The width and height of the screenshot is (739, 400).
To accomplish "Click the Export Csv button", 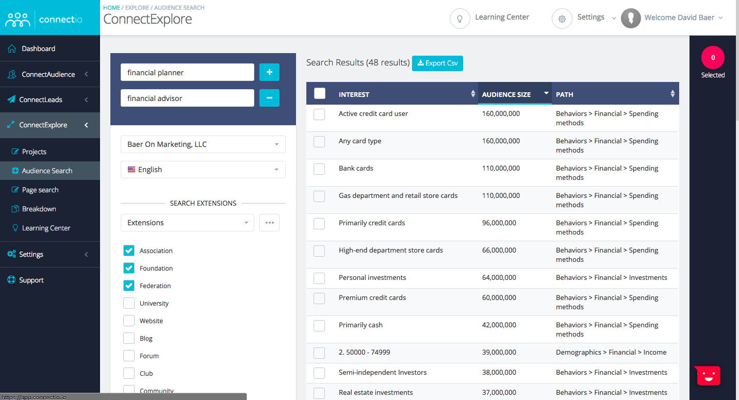I will point(437,63).
